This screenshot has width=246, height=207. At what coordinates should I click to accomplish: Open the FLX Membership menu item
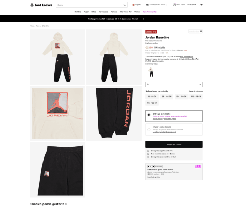point(150,12)
